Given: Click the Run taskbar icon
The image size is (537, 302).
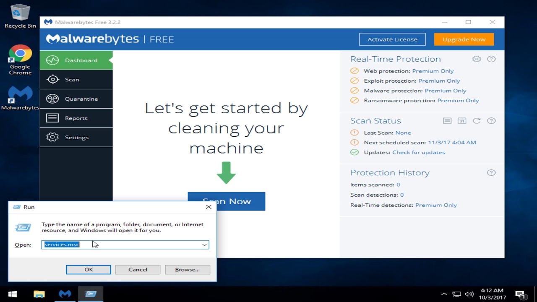Looking at the screenshot, I should point(91,294).
